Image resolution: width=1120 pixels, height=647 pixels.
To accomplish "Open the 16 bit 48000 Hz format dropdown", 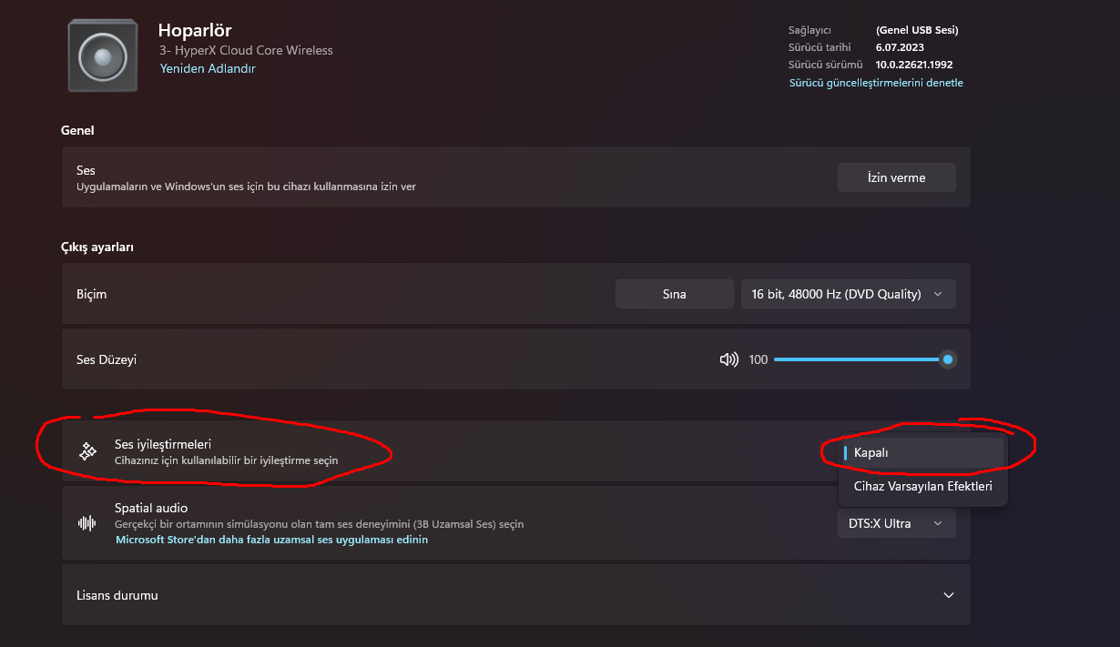I will point(849,294).
